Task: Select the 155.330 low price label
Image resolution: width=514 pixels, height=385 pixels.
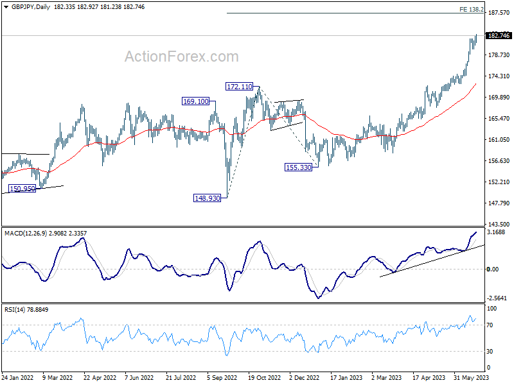Action: coord(298,167)
